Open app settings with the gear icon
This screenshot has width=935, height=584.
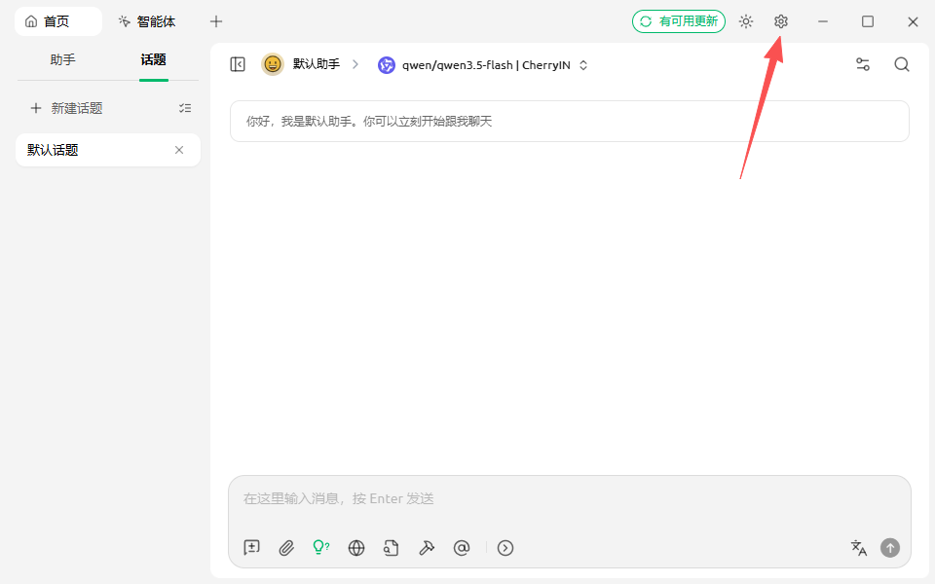click(780, 20)
